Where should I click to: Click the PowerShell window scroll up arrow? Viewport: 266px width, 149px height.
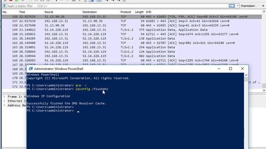(246, 75)
